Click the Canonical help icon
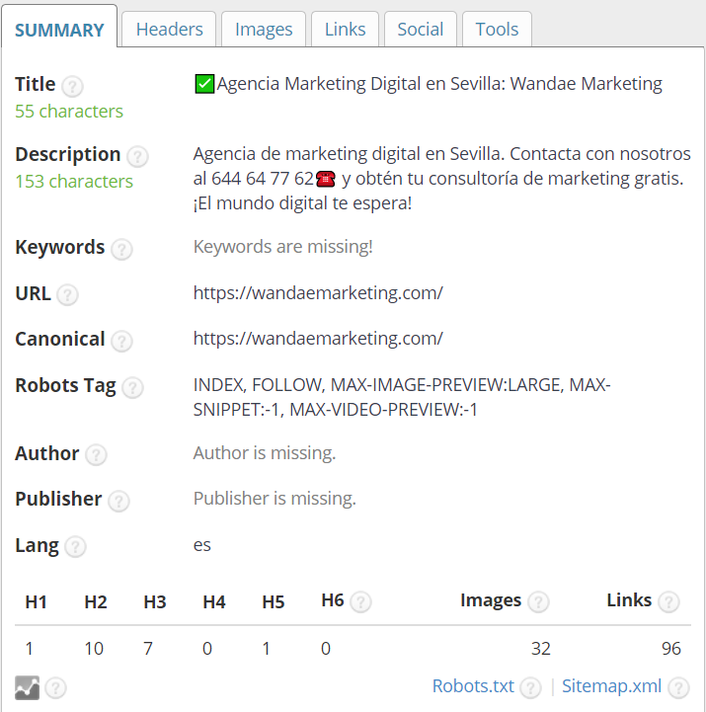This screenshot has height=712, width=706. [121, 341]
